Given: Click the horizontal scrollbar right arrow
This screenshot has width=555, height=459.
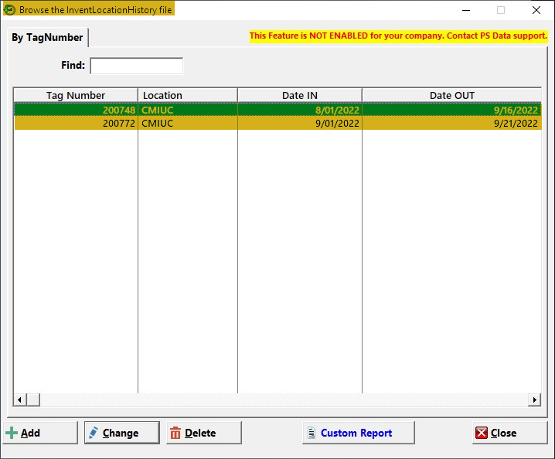Looking at the screenshot, I should [534, 400].
